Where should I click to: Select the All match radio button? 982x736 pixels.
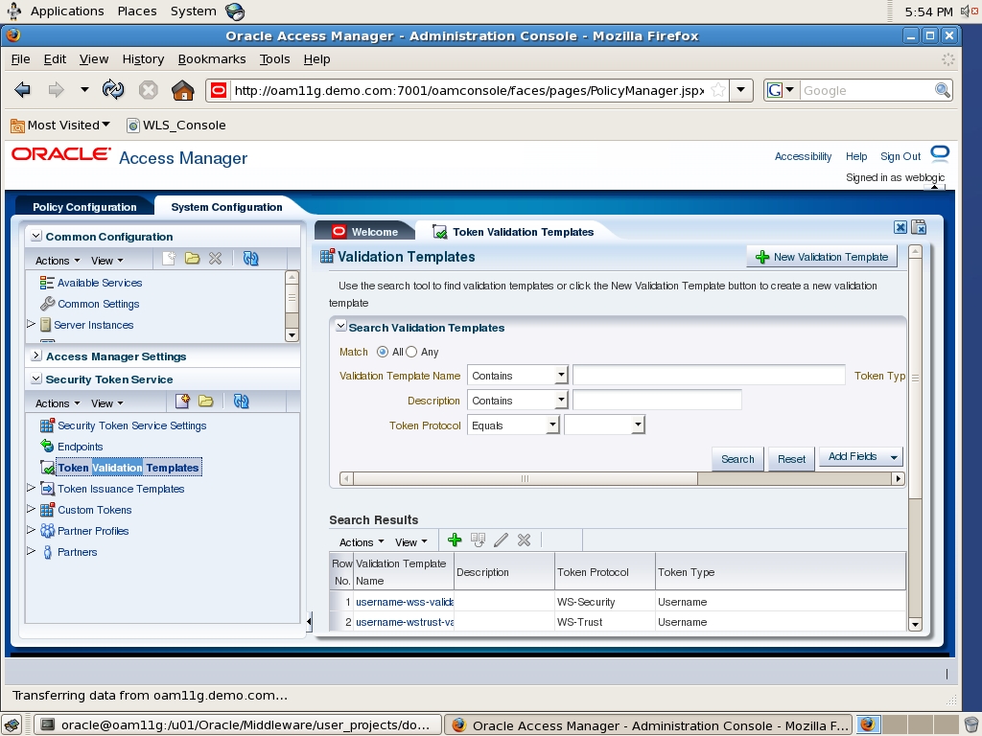click(382, 353)
